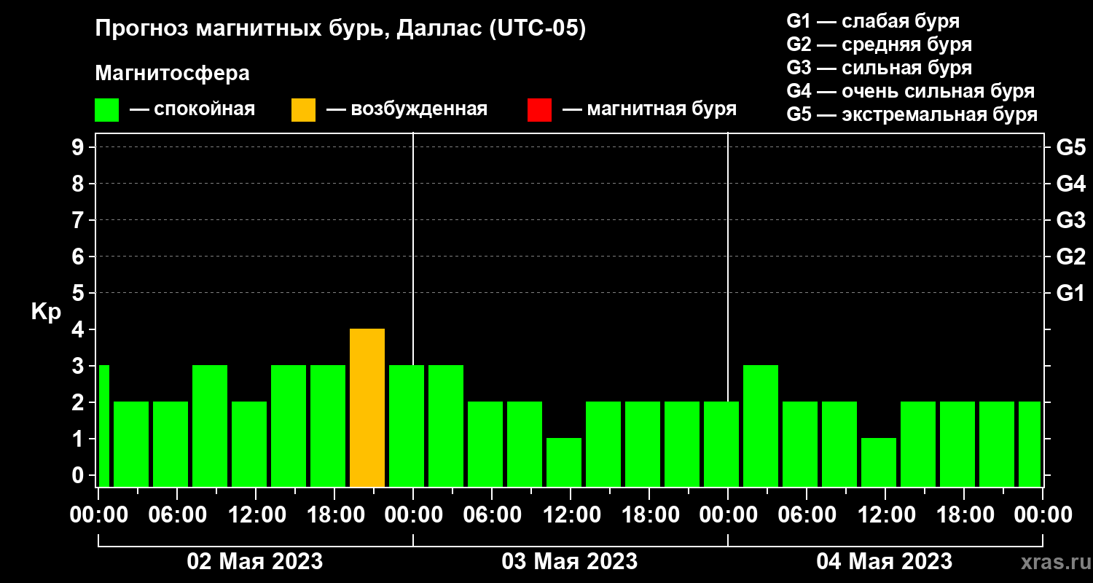Click 'G5 — экстремальная буря' legend line
This screenshot has height=583, width=1093.
click(x=912, y=115)
